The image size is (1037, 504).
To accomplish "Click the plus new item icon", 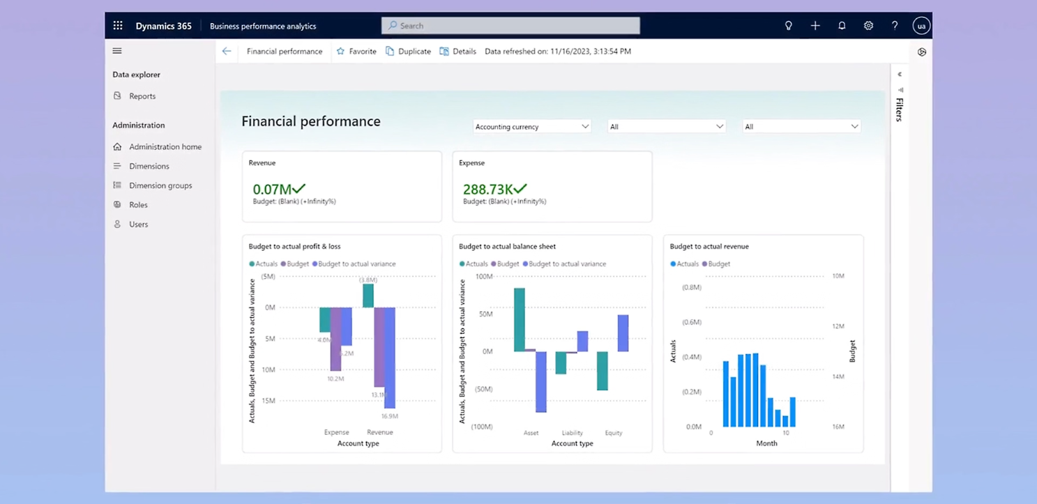I will tap(815, 26).
